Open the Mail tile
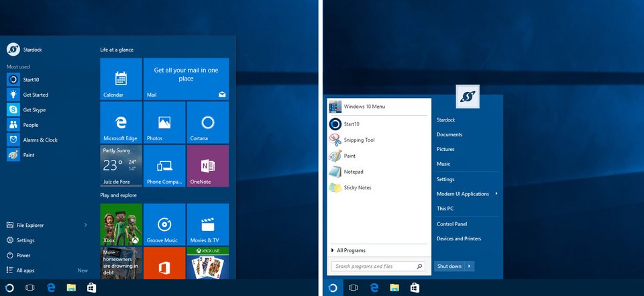 click(186, 79)
